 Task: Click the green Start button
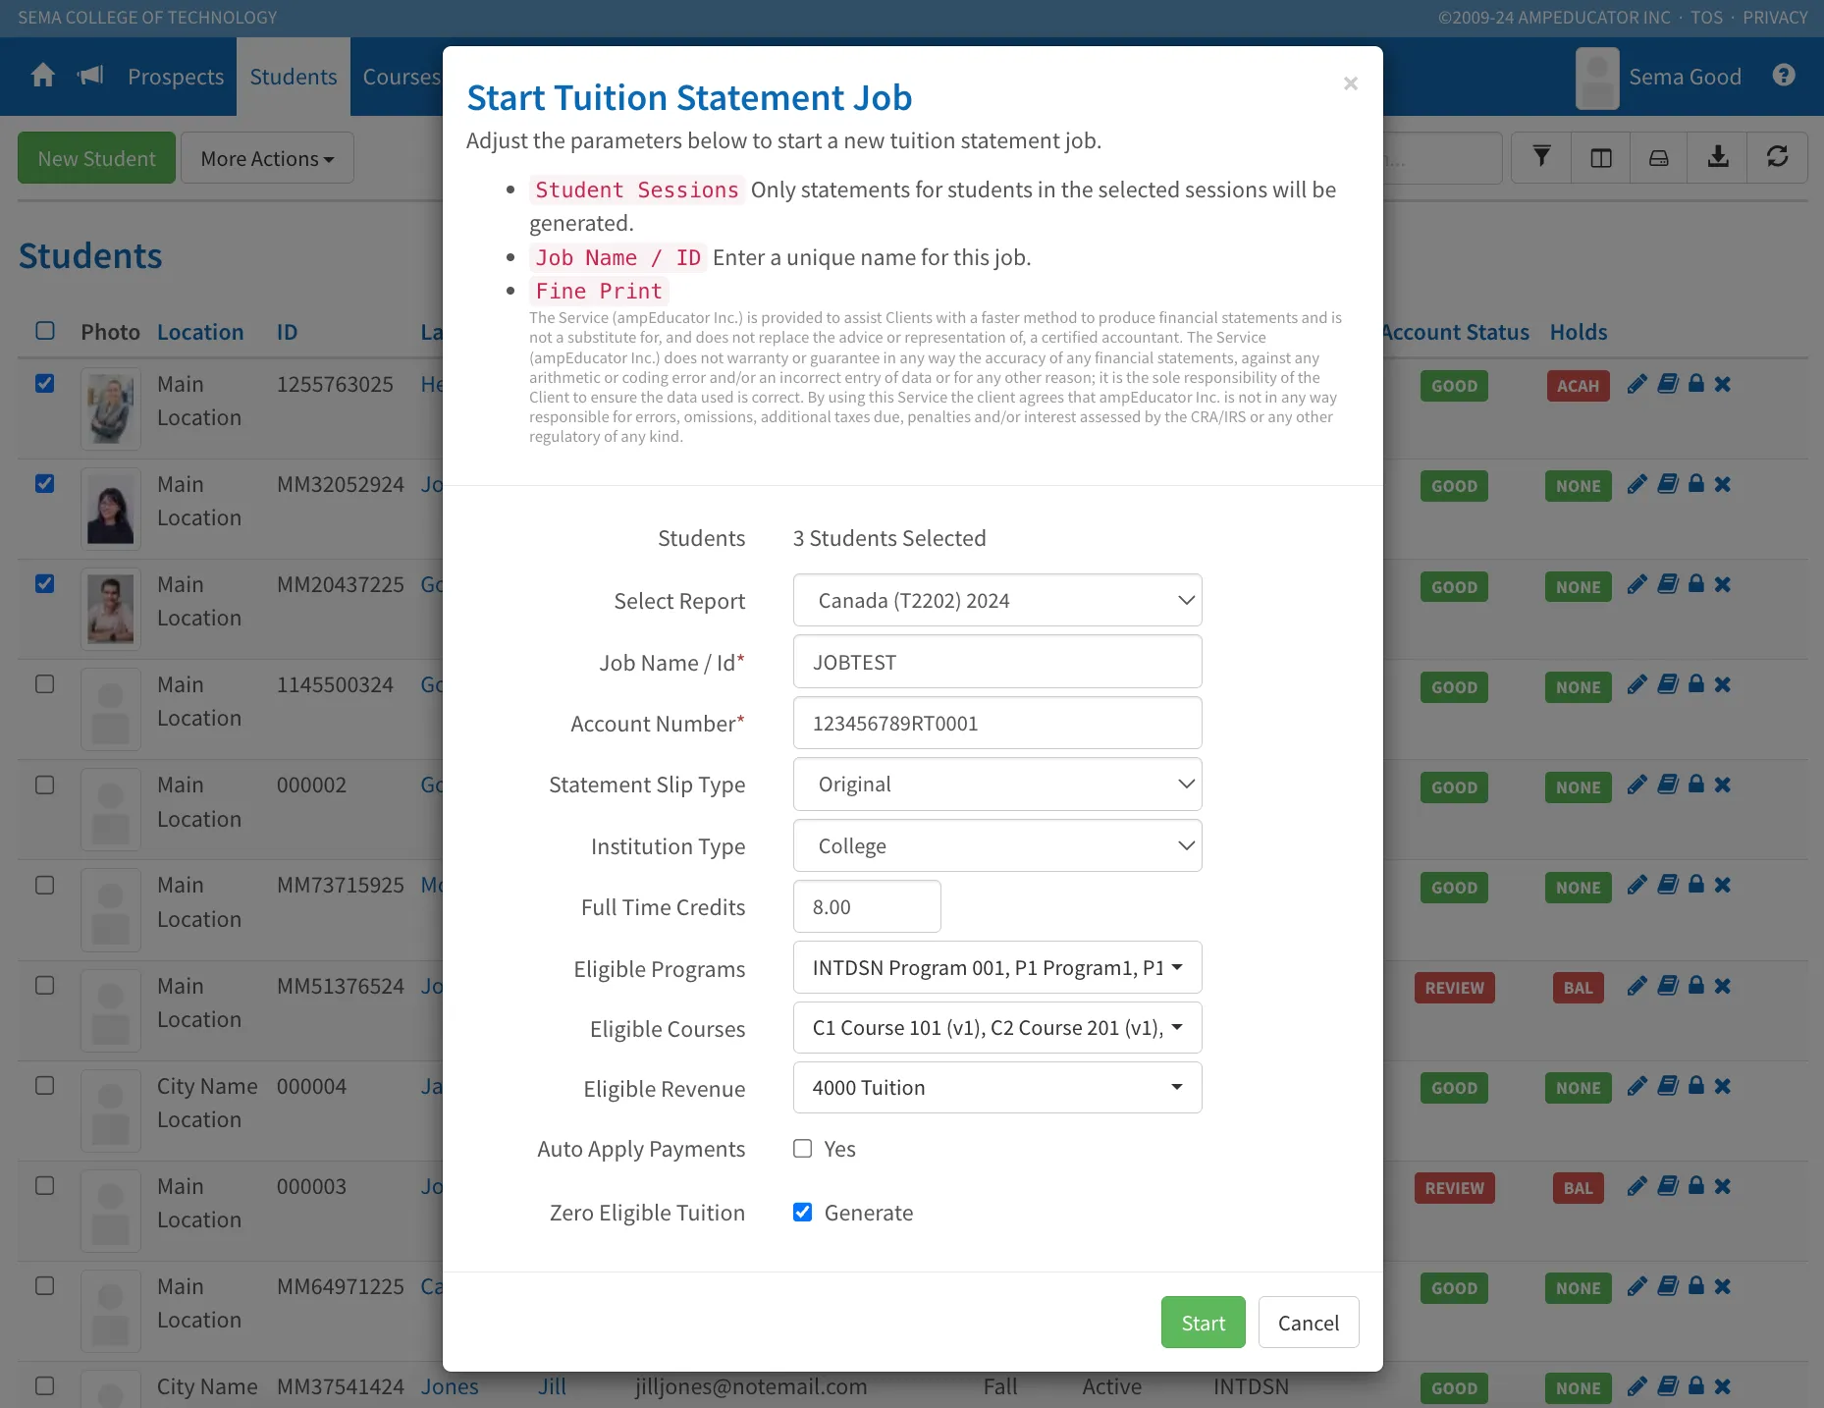tap(1203, 1323)
